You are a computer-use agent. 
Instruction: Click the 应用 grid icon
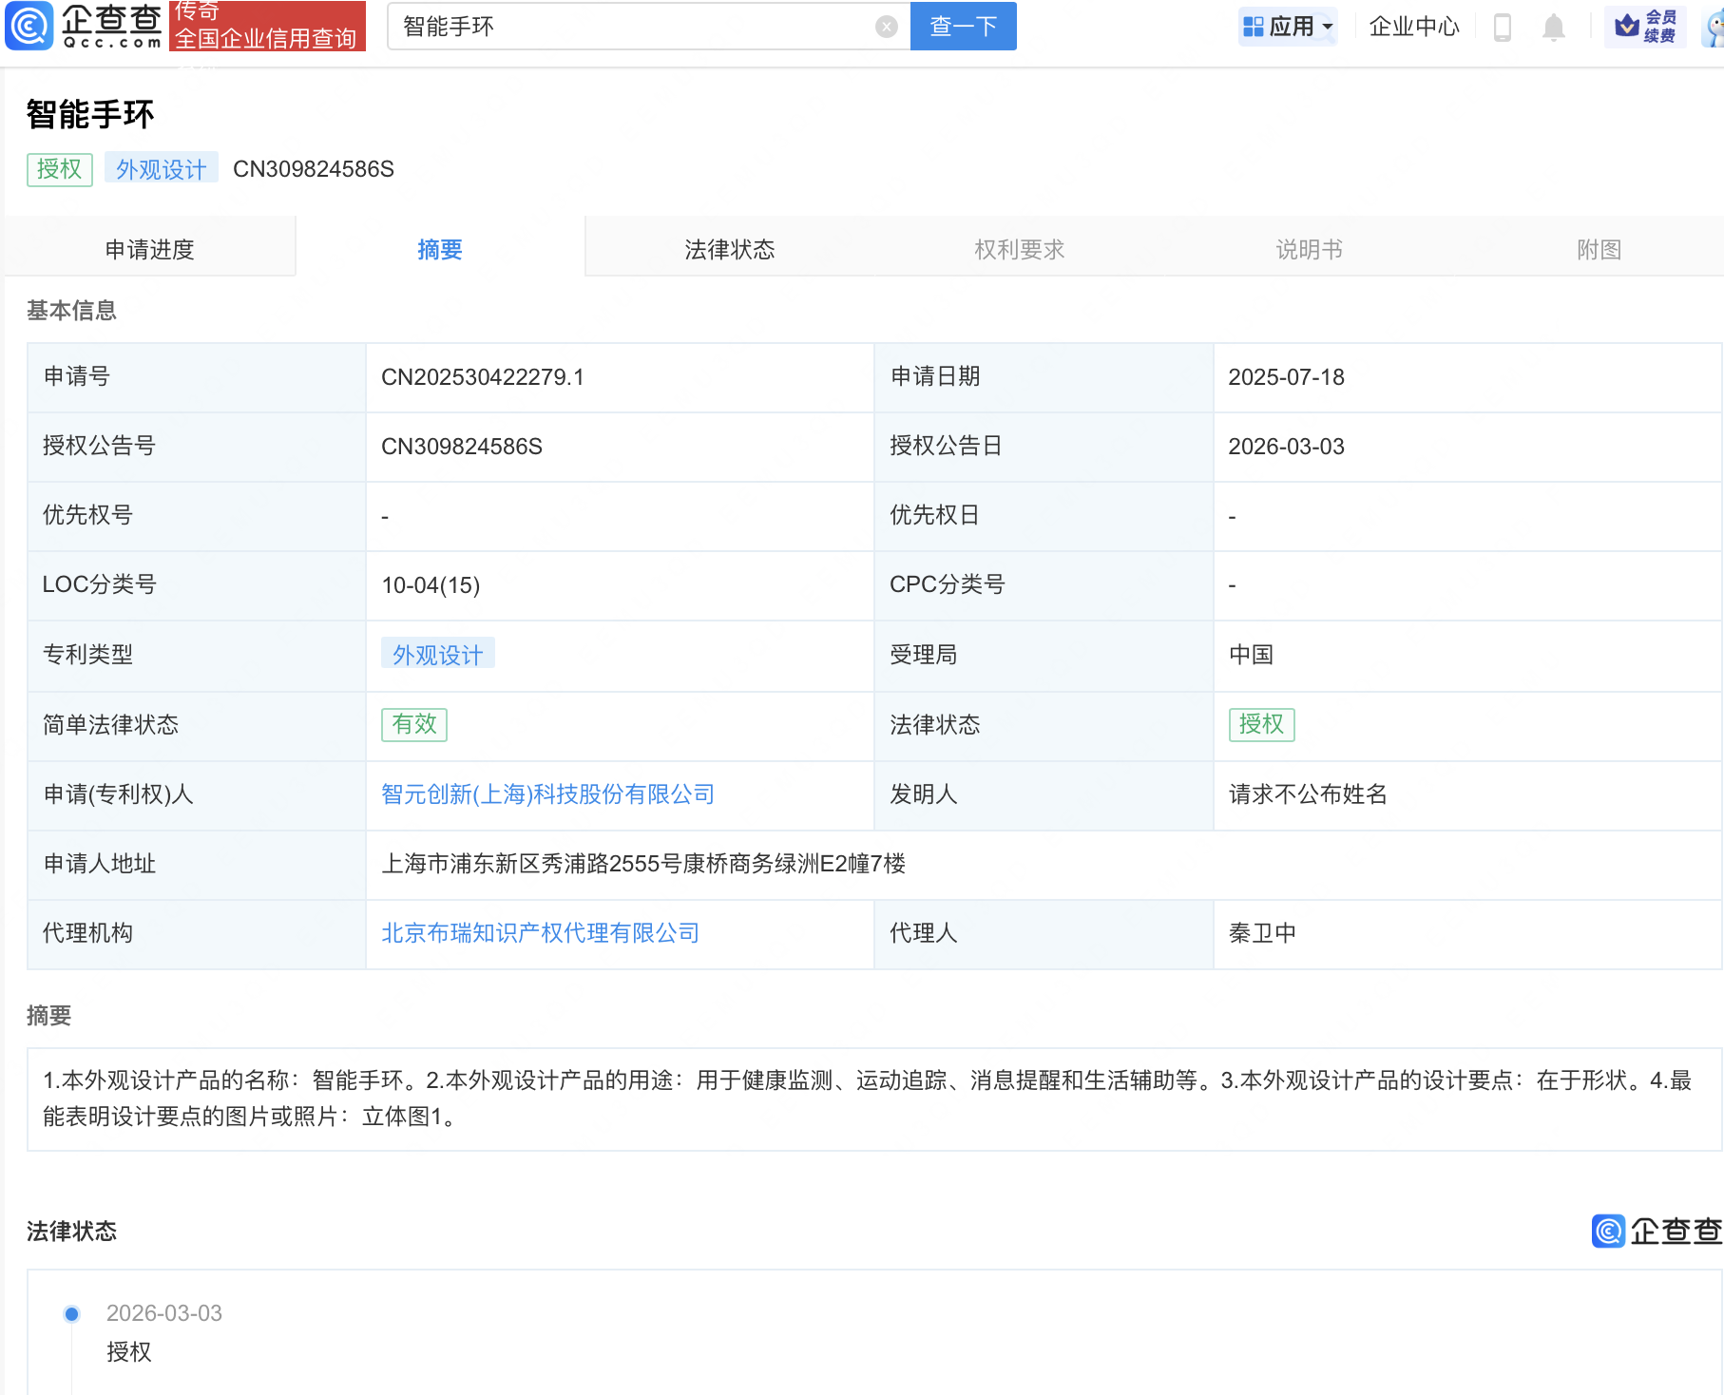pyautogui.click(x=1253, y=26)
